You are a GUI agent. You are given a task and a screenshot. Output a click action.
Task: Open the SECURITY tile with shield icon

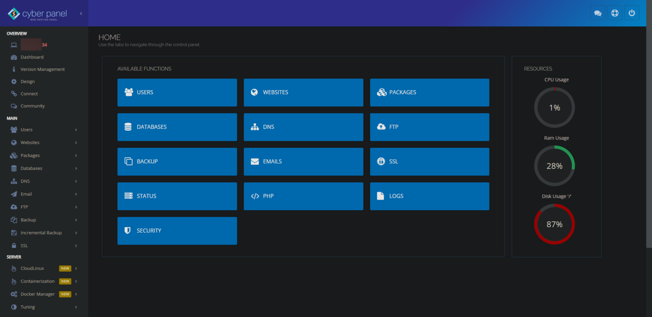click(177, 231)
